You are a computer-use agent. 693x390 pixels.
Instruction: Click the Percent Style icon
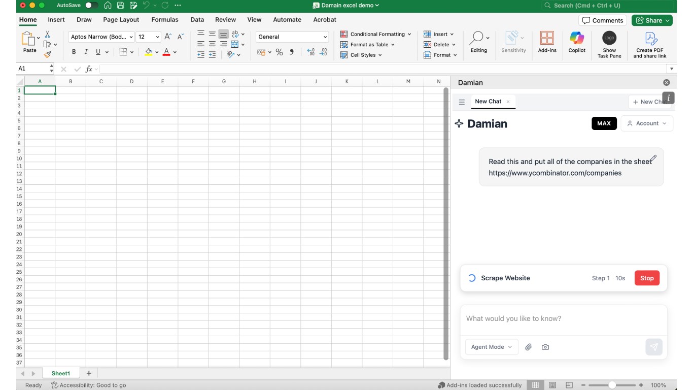coord(279,52)
